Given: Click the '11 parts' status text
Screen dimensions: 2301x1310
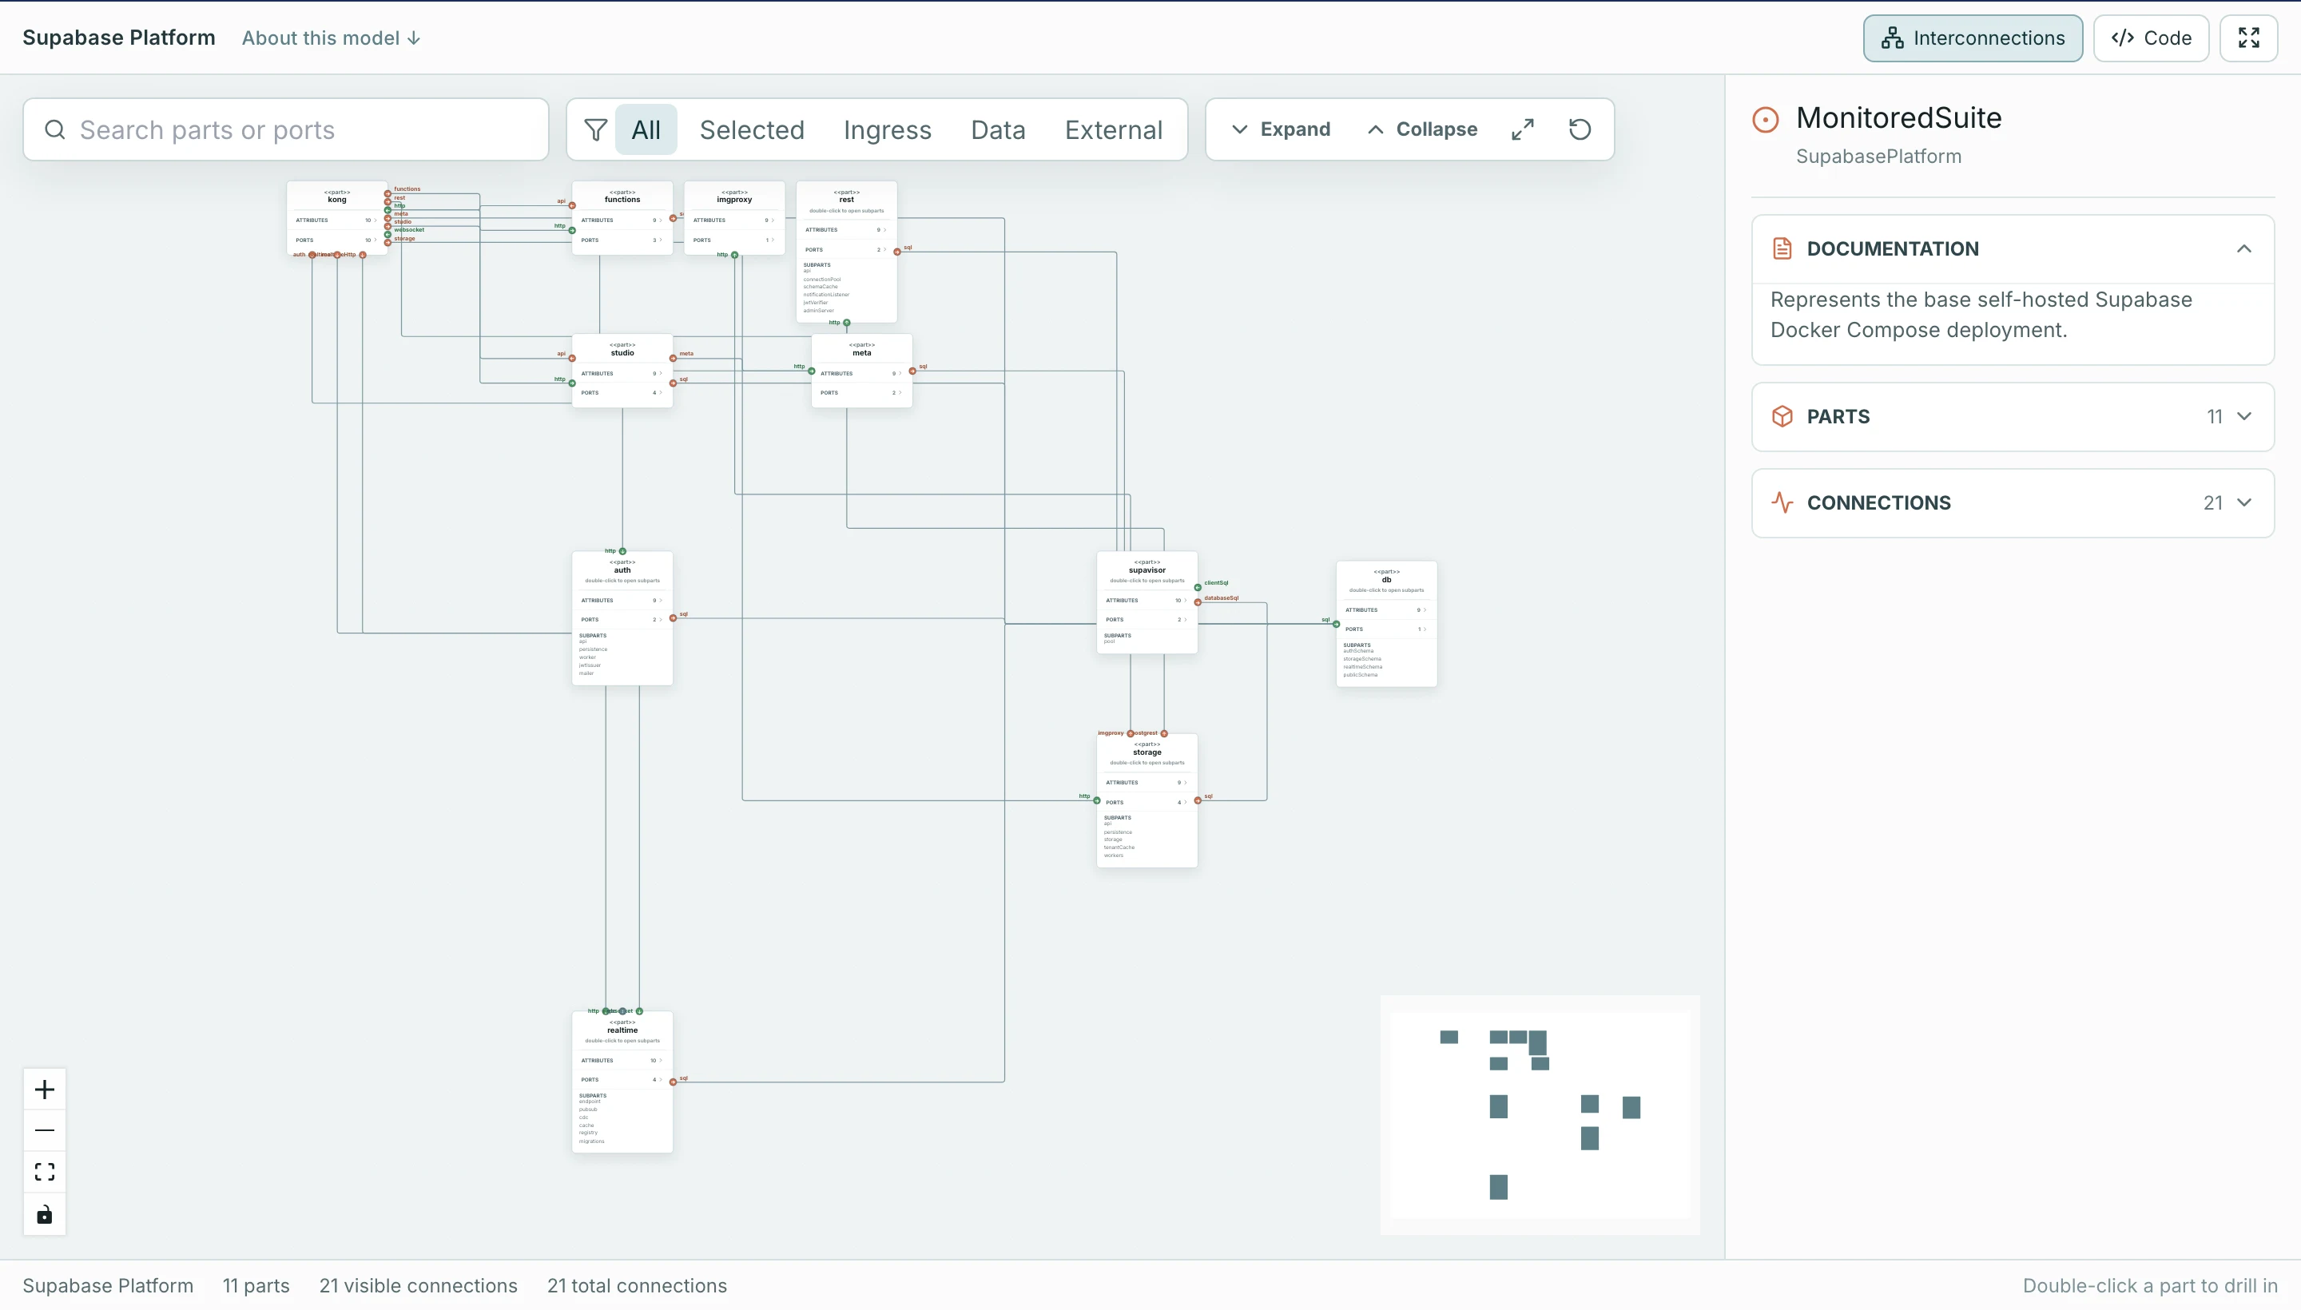Looking at the screenshot, I should tap(256, 1286).
